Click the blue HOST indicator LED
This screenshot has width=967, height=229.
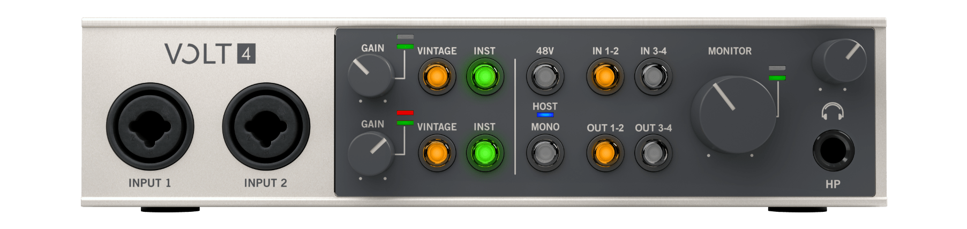click(x=545, y=114)
